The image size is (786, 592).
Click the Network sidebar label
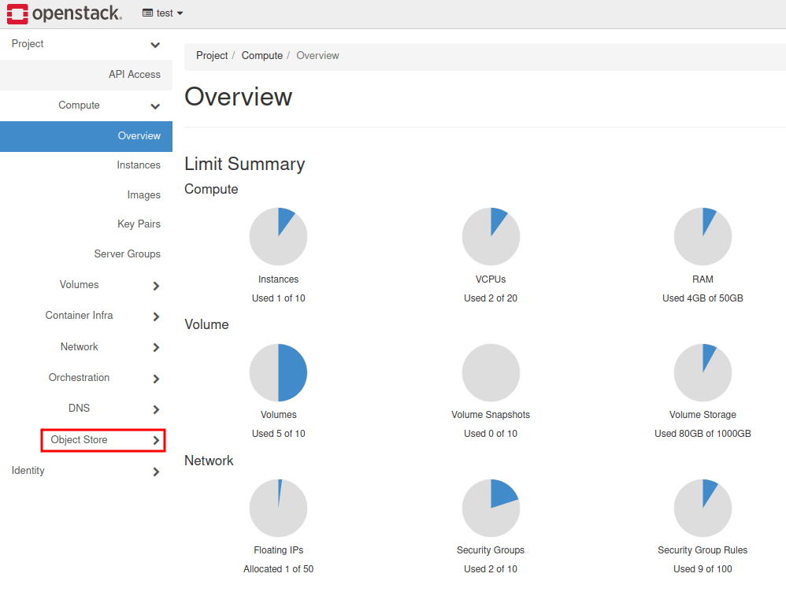tap(80, 347)
